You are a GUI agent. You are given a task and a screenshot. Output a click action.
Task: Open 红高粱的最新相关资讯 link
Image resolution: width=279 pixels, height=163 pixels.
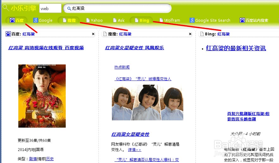(236, 48)
